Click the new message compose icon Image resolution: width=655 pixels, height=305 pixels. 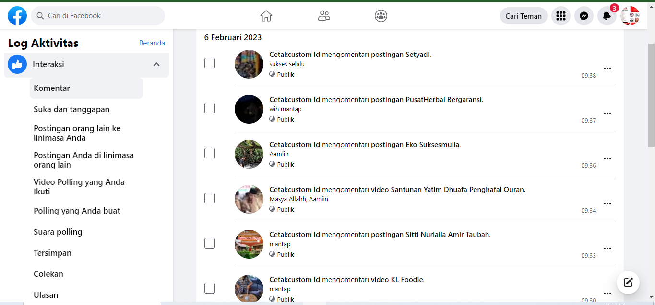(x=628, y=282)
